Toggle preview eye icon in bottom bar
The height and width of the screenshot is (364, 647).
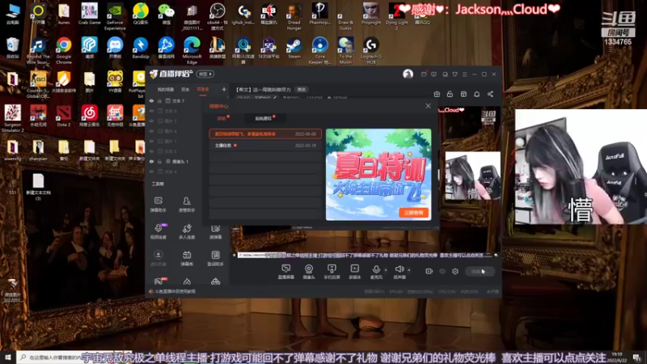442,271
